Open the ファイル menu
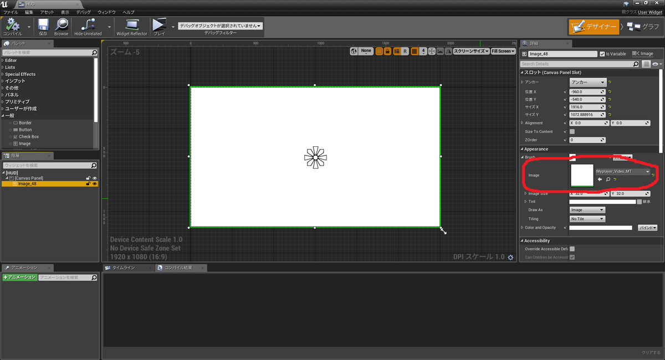 tap(11, 12)
